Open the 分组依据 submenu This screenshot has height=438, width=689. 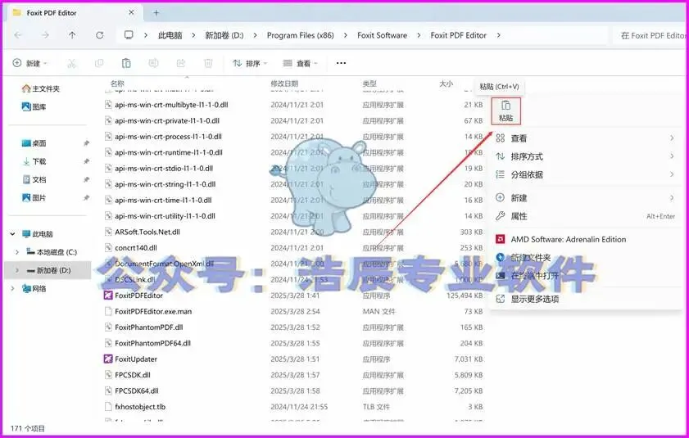pyautogui.click(x=585, y=174)
